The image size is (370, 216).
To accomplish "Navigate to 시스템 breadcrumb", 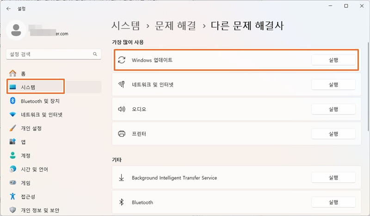I will (x=126, y=25).
